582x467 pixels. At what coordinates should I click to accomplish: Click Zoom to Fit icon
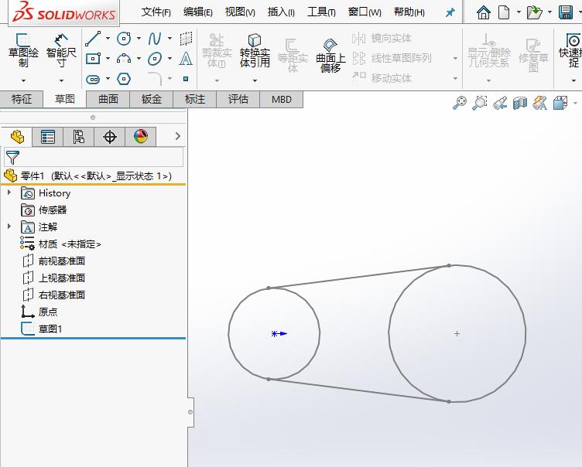click(460, 103)
